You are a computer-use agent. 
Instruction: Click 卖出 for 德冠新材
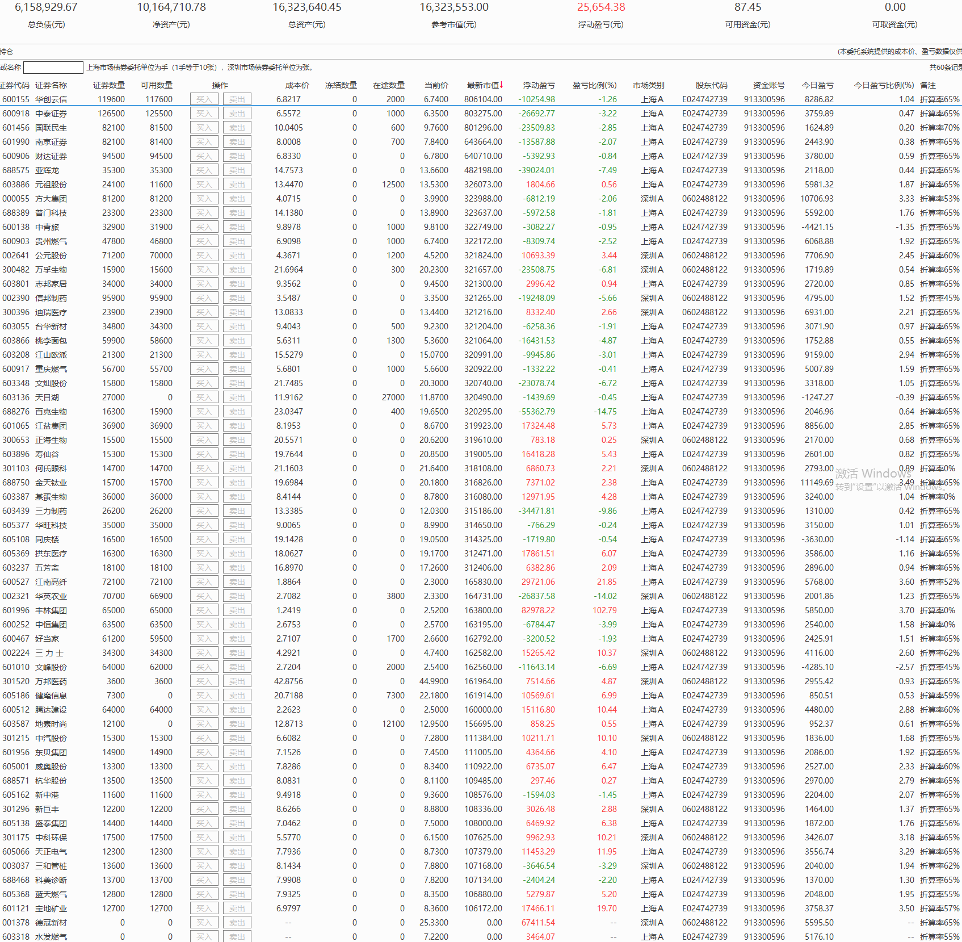[237, 923]
